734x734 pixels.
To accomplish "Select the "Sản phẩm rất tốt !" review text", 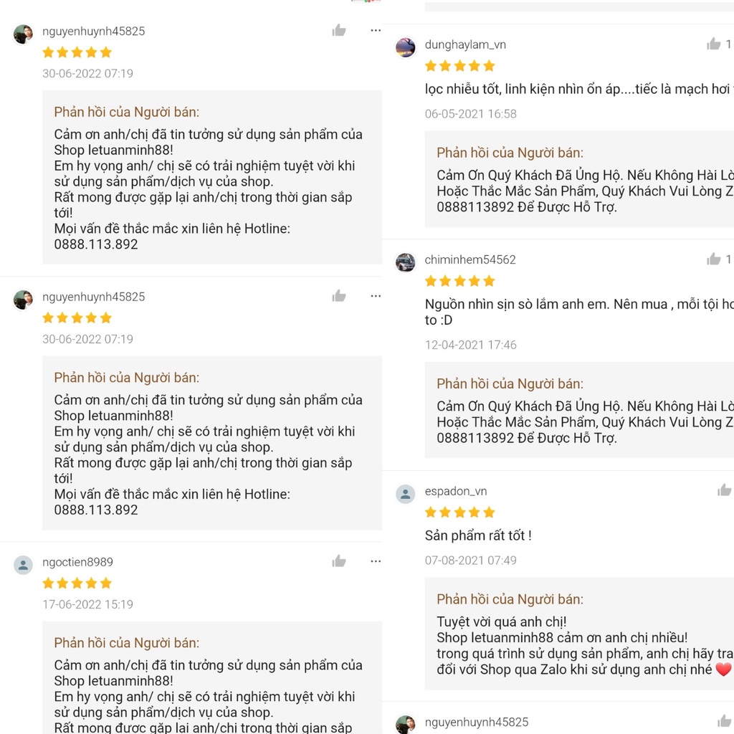I will coord(478,535).
